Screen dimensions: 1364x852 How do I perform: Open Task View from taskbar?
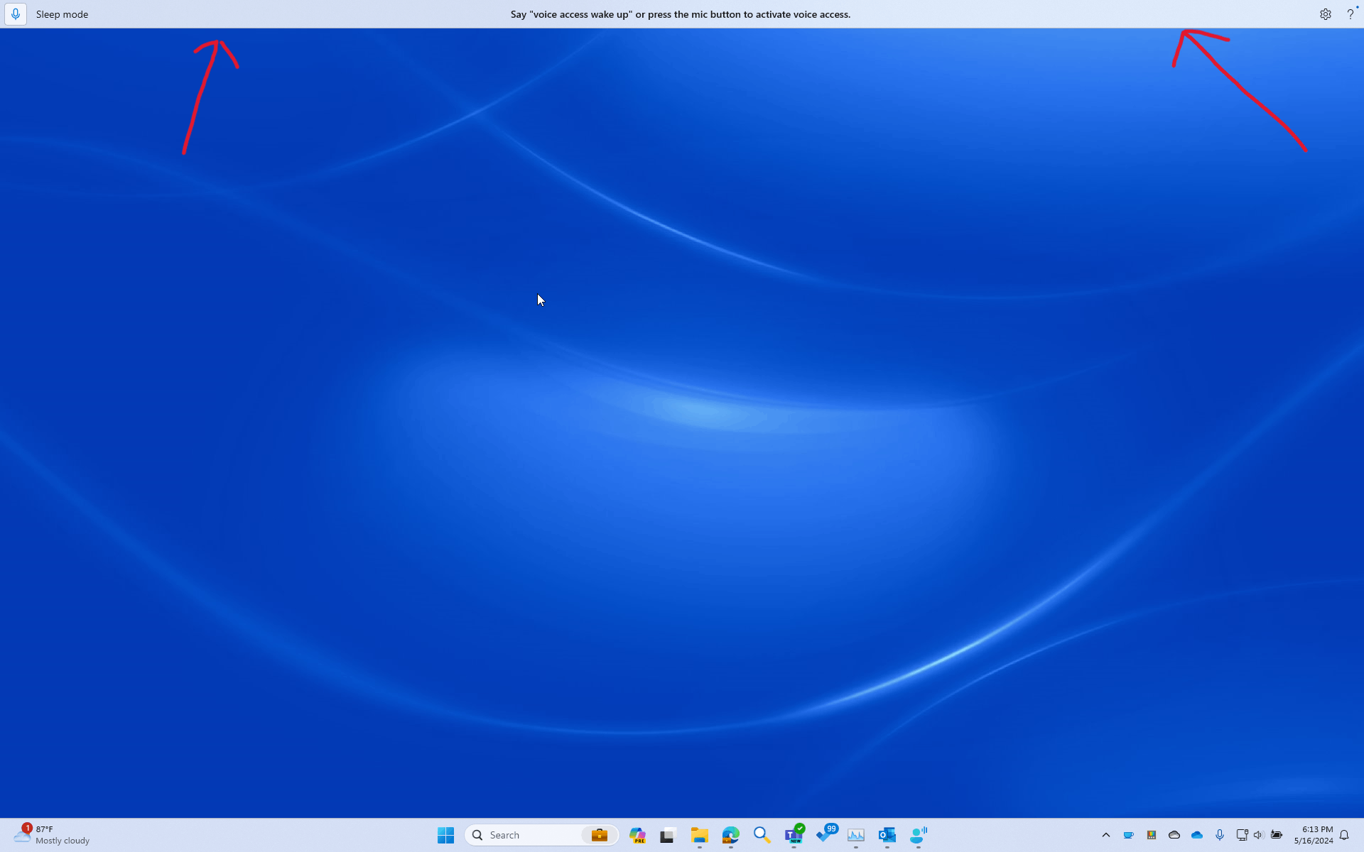[667, 835]
